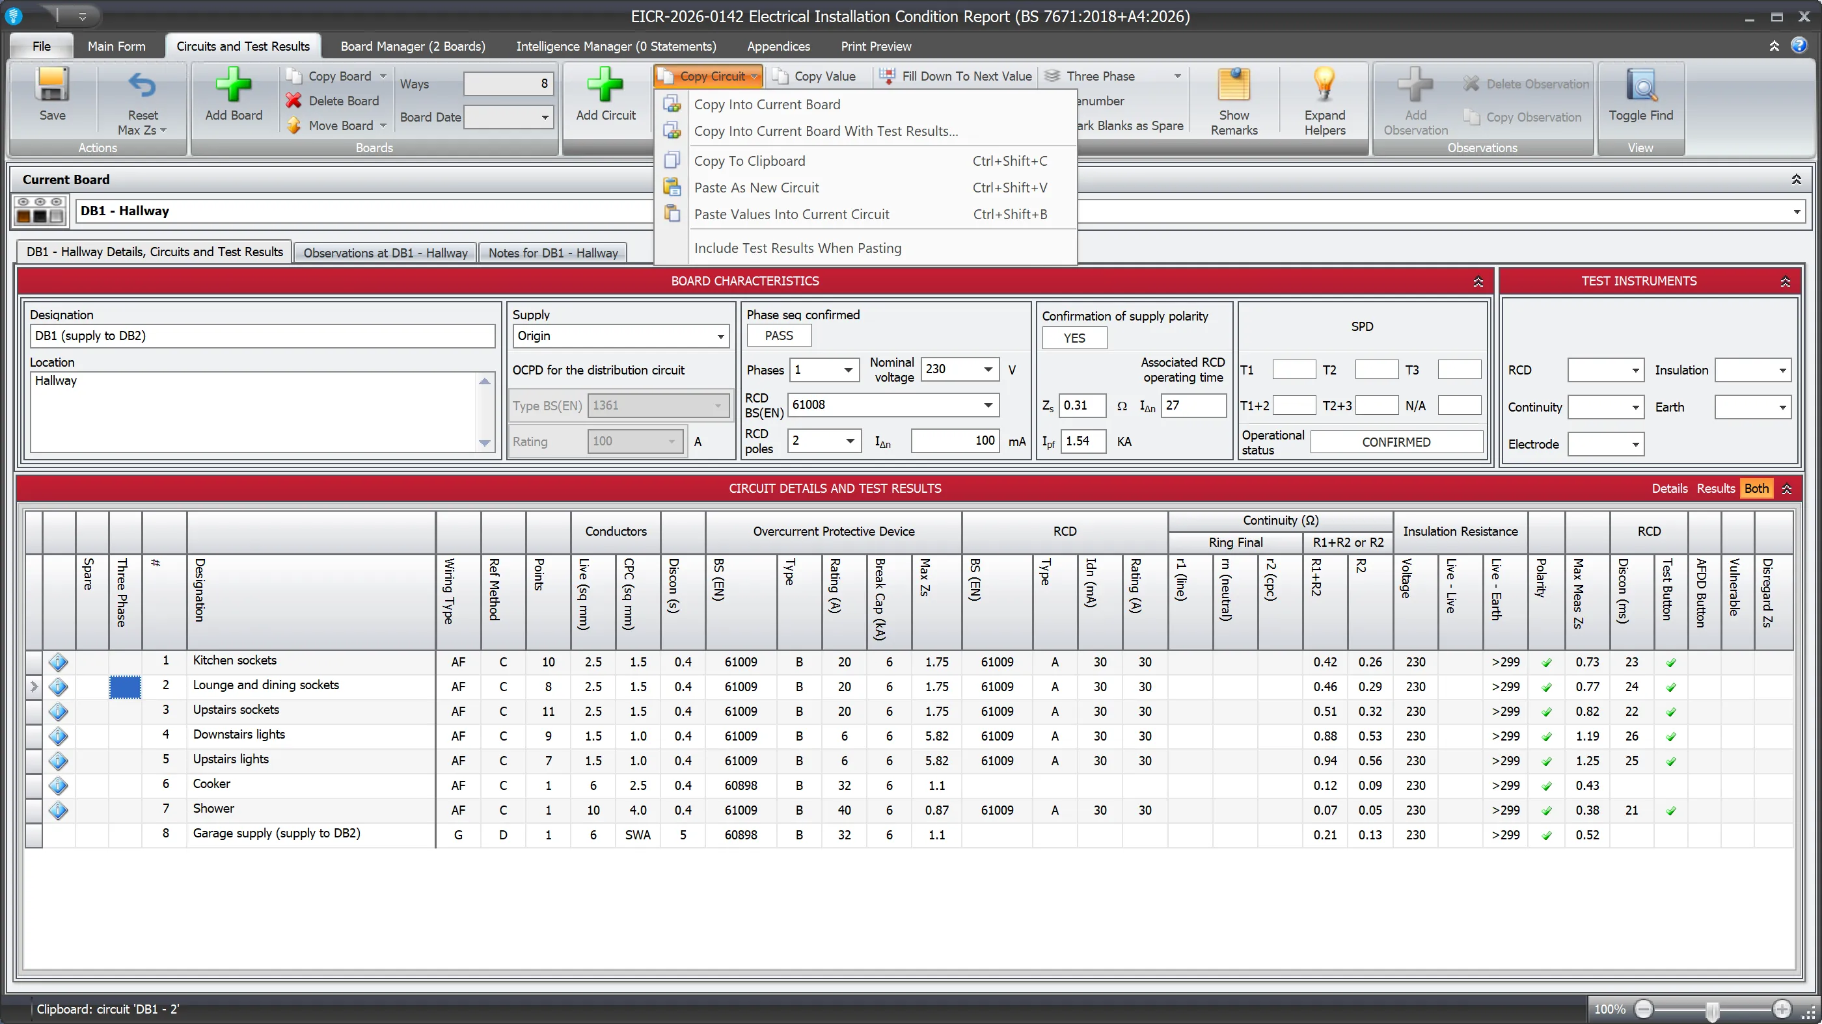The height and width of the screenshot is (1024, 1822).
Task: Open the Nominal voltage 230 dropdown
Action: pos(987,369)
